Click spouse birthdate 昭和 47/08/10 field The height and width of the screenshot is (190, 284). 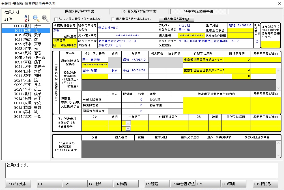coord(135,60)
